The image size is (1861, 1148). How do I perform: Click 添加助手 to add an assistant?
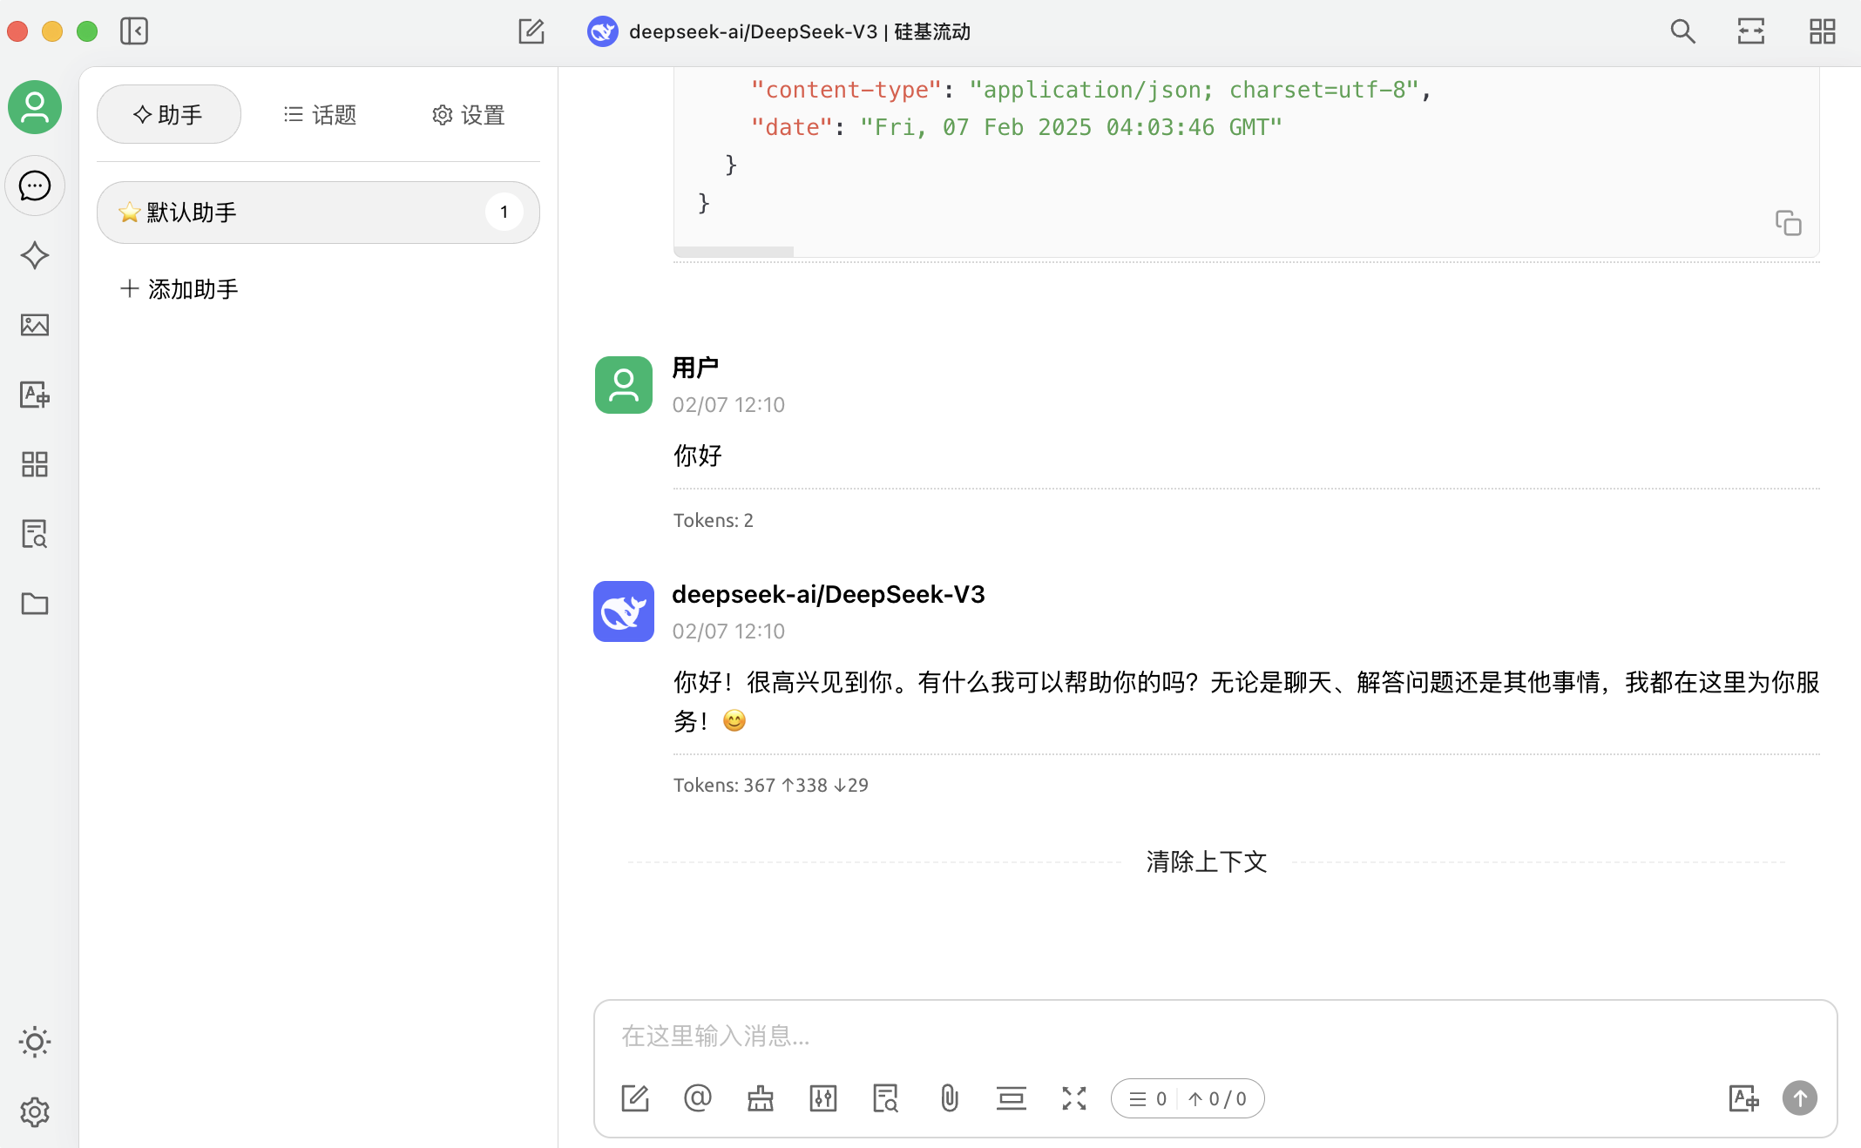[x=179, y=289]
